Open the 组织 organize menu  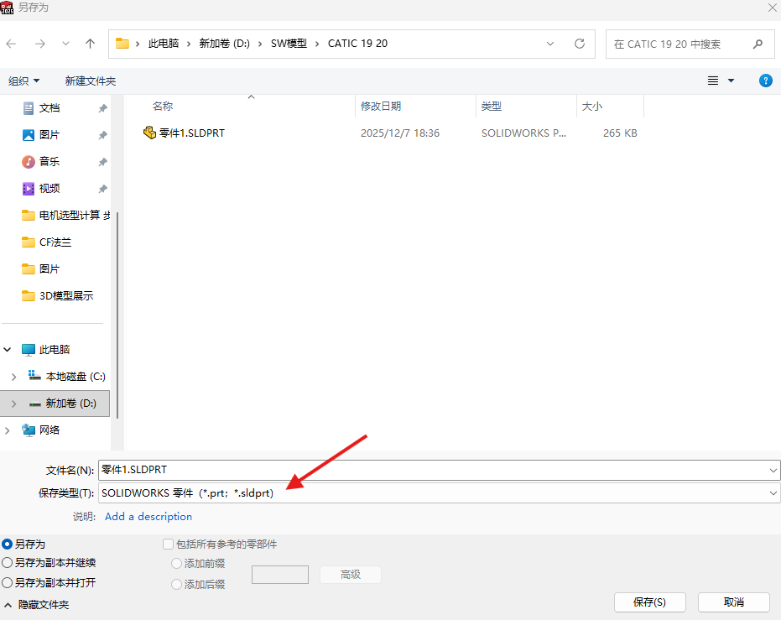coord(23,81)
